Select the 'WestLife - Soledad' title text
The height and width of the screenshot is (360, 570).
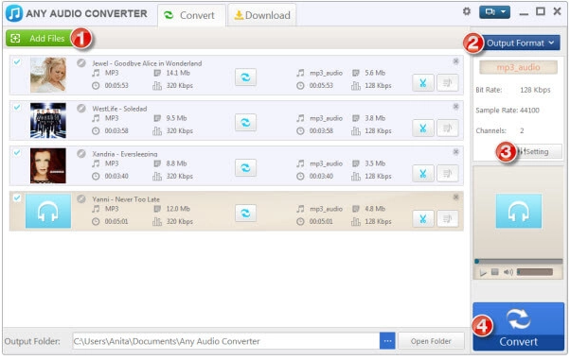pos(119,109)
